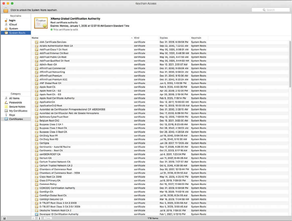The height and width of the screenshot is (221, 292).
Task: Select the System Roots keychain
Action: click(16, 33)
